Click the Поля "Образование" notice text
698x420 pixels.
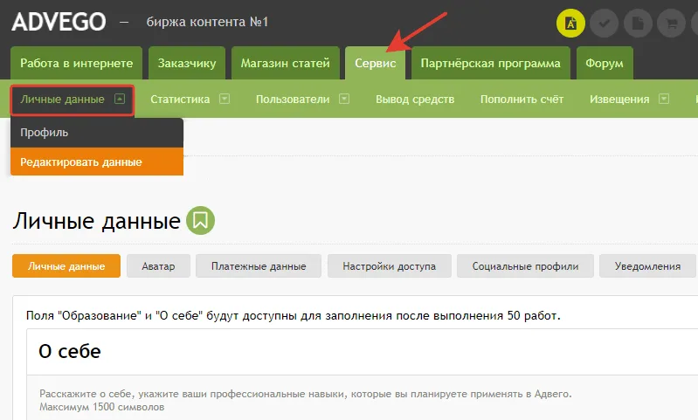click(x=294, y=316)
